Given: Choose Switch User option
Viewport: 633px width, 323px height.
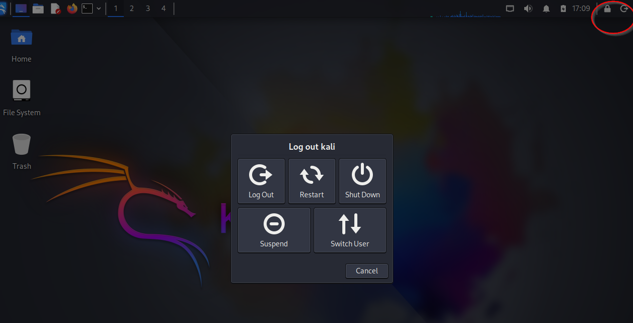Looking at the screenshot, I should click(x=350, y=230).
